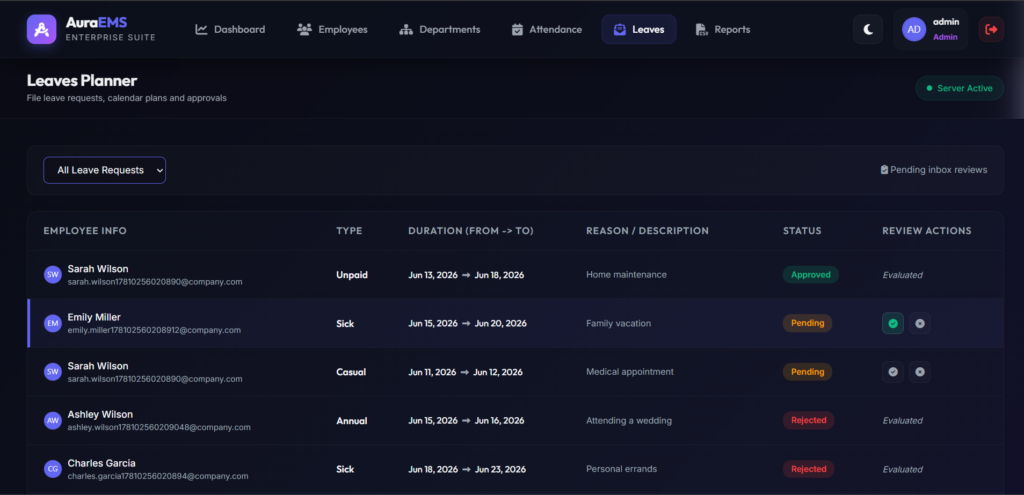Click the Medical appointment reason text

(630, 372)
